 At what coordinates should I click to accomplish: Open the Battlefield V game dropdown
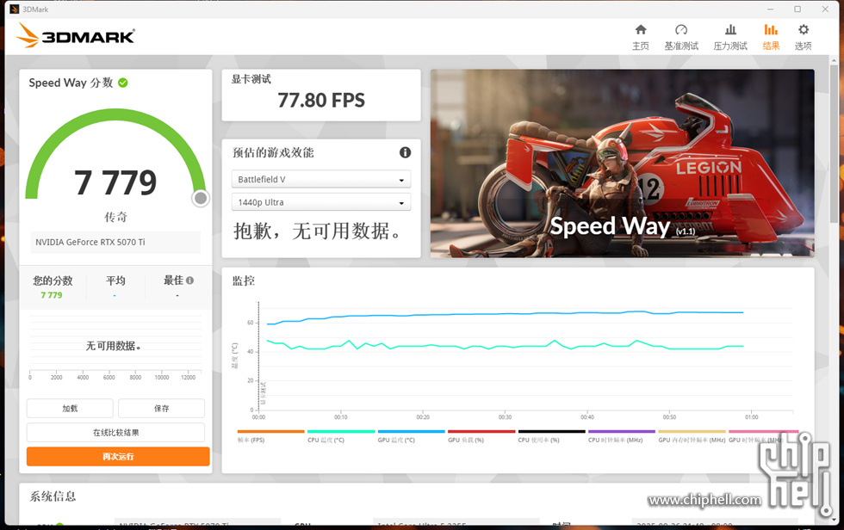pyautogui.click(x=321, y=179)
